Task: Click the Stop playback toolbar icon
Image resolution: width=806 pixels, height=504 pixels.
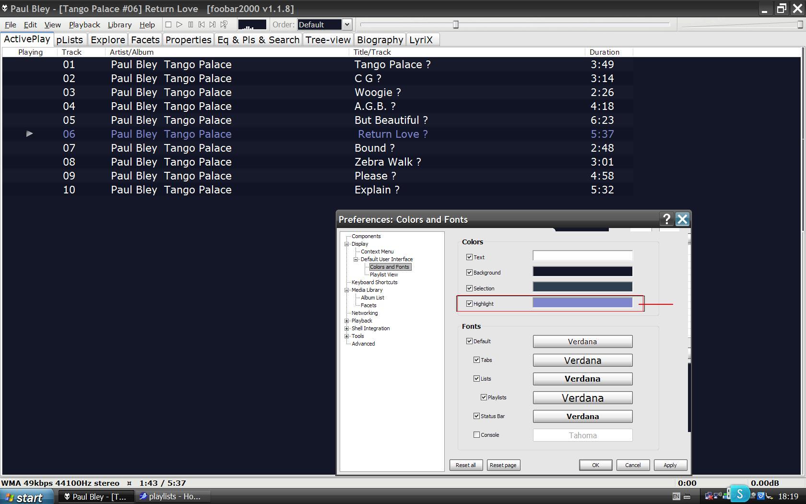Action: [168, 24]
